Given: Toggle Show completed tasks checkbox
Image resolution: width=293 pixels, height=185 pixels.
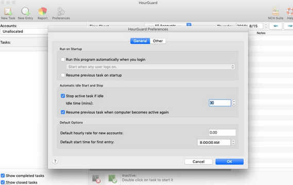Looking at the screenshot, I should 3,176.
